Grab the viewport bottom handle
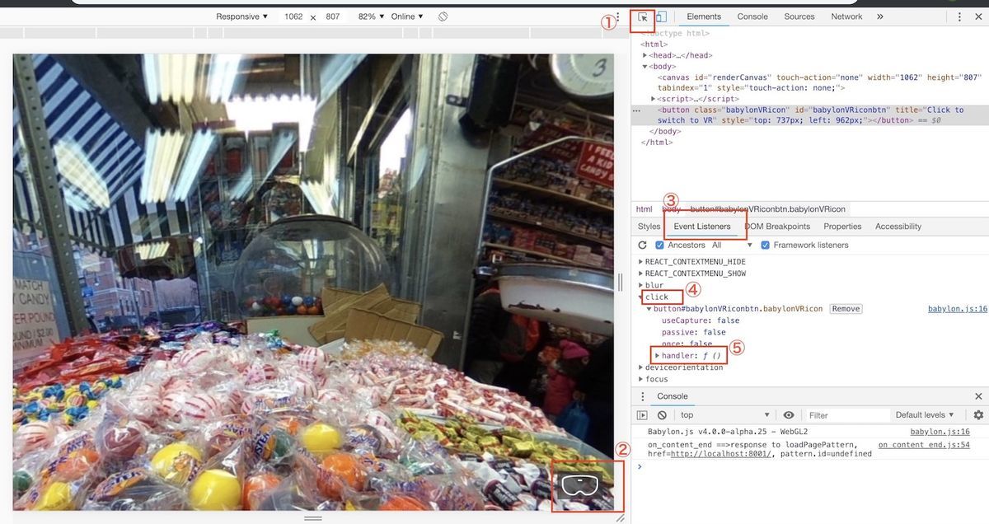This screenshot has height=524, width=989. (313, 518)
